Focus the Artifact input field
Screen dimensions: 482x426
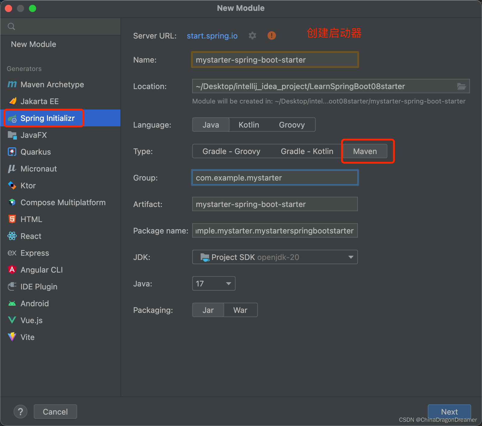point(275,204)
